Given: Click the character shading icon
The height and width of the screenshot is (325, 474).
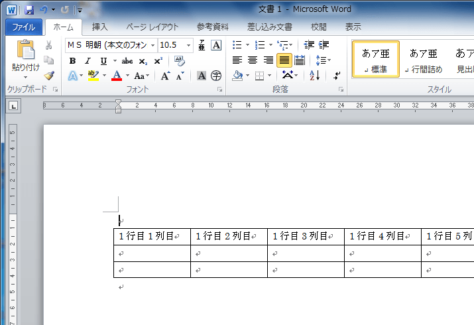Looking at the screenshot, I should [x=202, y=76].
